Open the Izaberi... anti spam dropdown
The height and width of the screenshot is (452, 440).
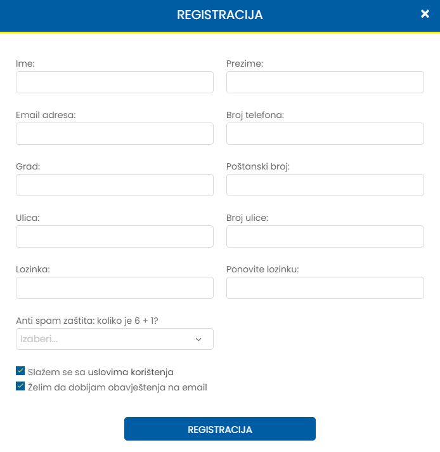115,339
